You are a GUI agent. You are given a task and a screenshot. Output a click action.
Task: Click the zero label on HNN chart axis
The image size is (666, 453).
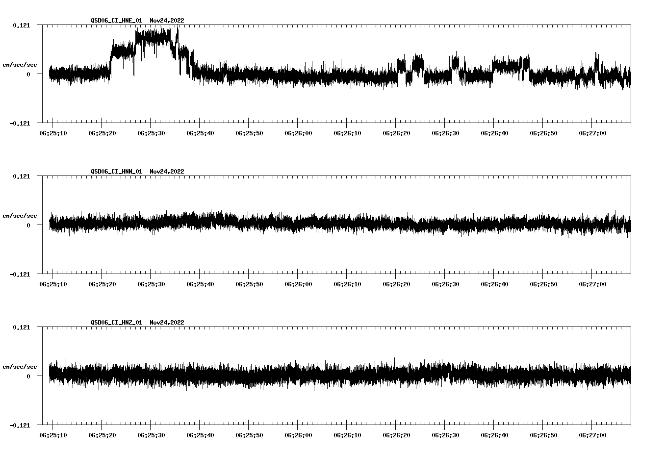[x=28, y=225]
